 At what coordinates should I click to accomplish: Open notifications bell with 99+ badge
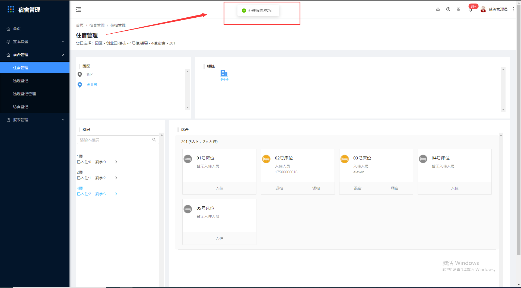click(x=470, y=9)
